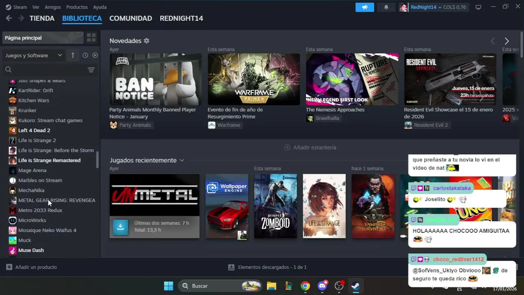The width and height of the screenshot is (524, 295).
Task: Click Añadir estantería
Action: [x=310, y=147]
